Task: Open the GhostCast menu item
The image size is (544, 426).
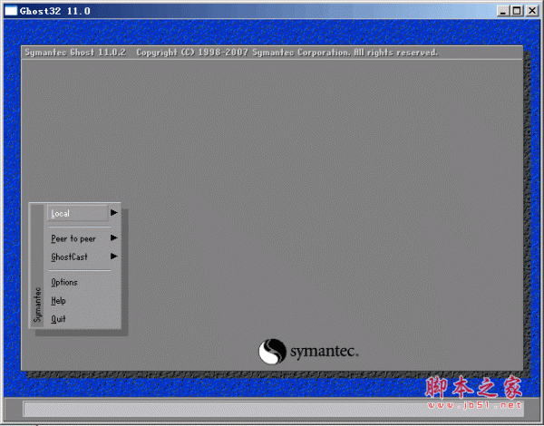Action: point(69,257)
